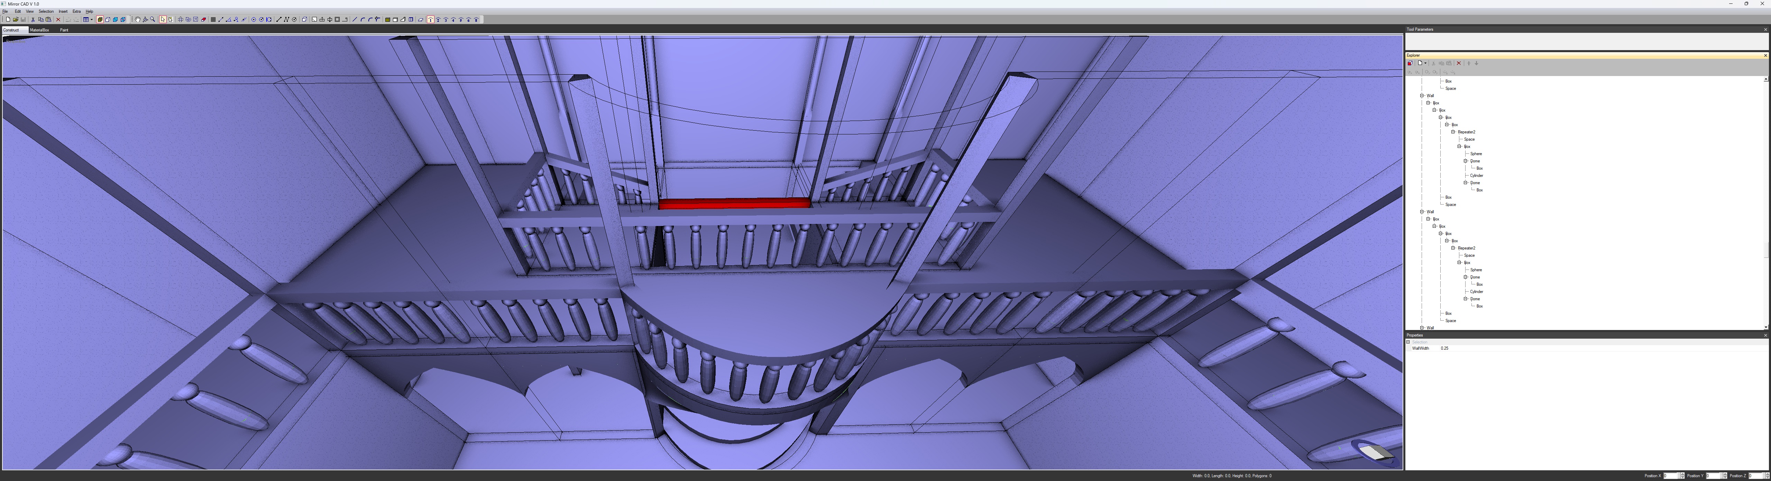Screen dimensions: 1771x481
Task: Select Sphere item in Explorer tree
Action: (x=1475, y=154)
